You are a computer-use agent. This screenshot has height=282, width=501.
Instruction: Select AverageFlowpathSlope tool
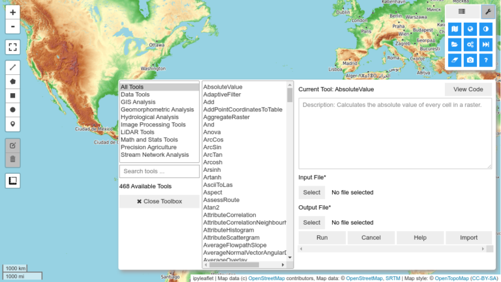(245, 245)
